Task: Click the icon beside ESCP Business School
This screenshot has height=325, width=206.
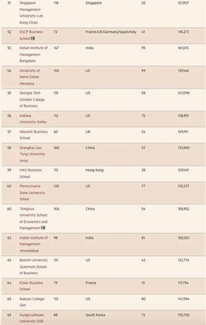Action: click(33, 39)
